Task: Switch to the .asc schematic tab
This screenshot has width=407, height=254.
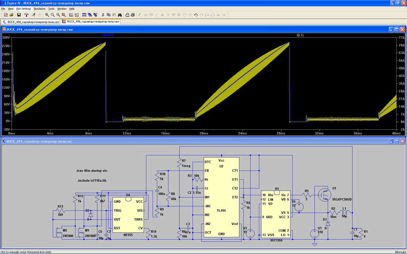Action: [x=31, y=22]
